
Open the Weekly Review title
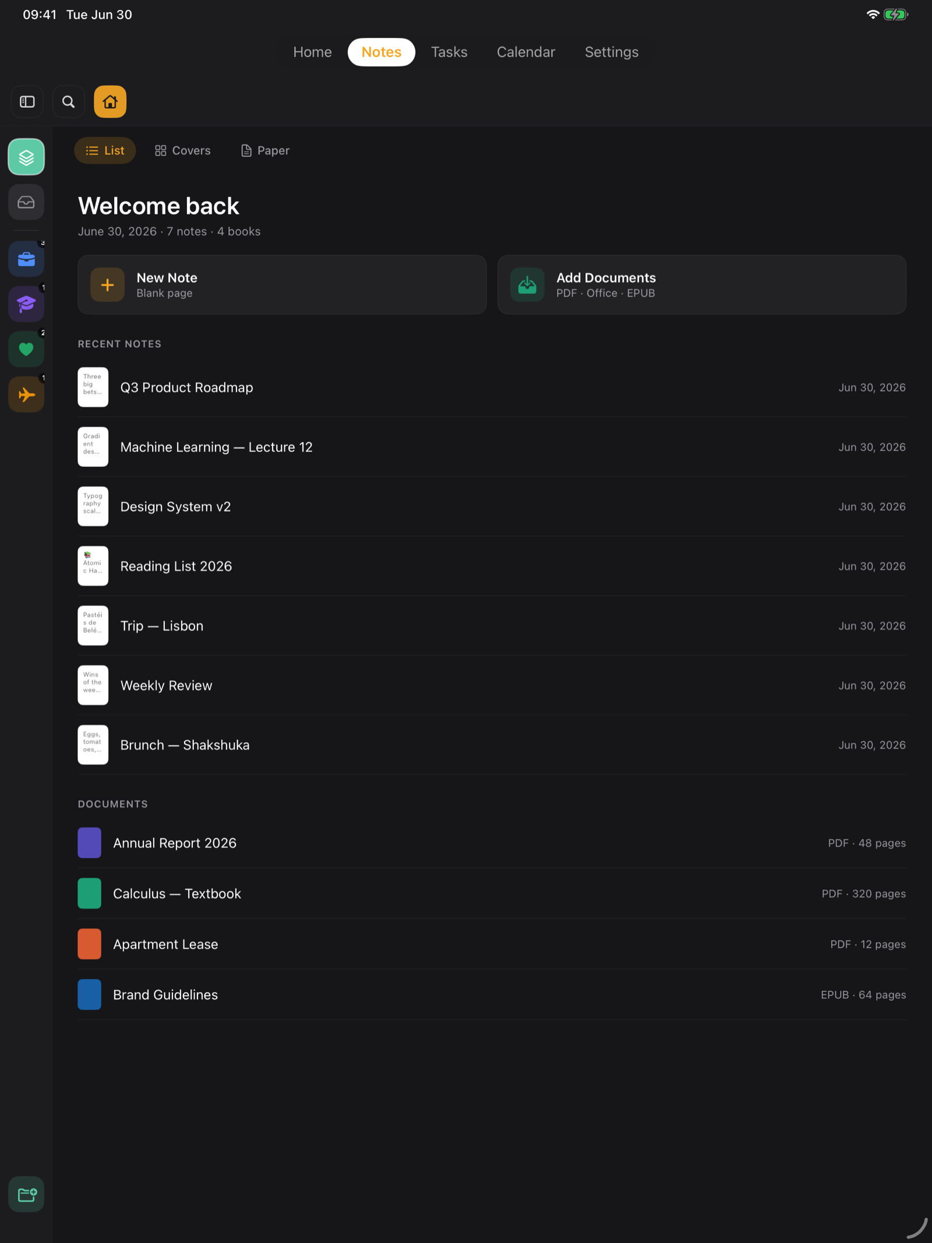click(167, 686)
